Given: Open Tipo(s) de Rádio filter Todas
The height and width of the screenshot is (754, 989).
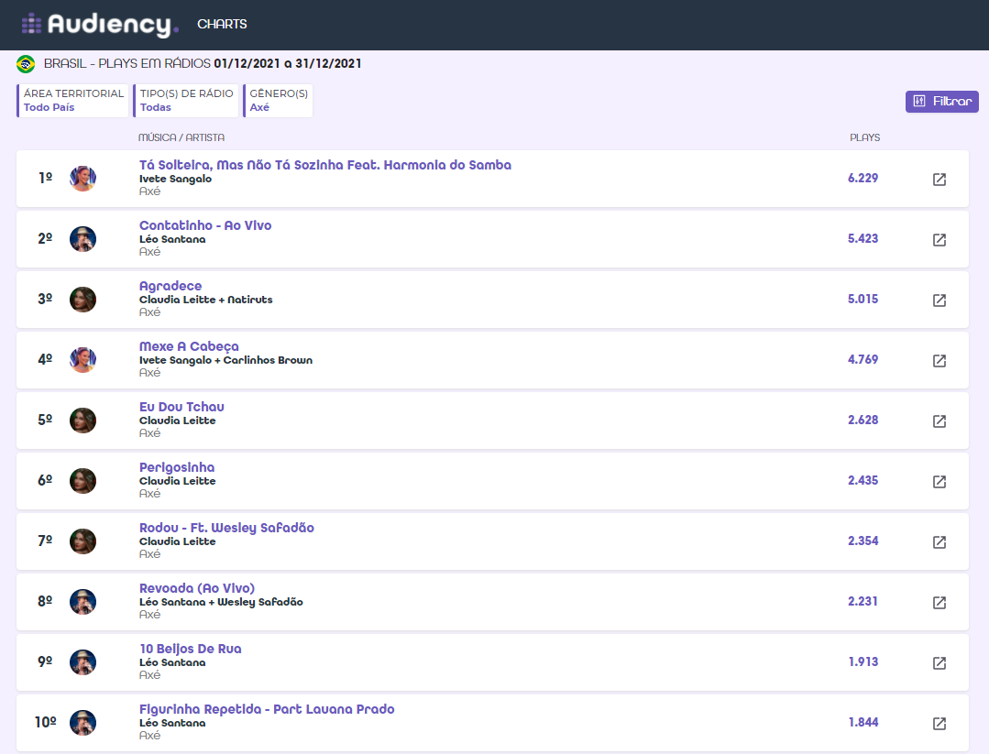Looking at the screenshot, I should point(186,100).
